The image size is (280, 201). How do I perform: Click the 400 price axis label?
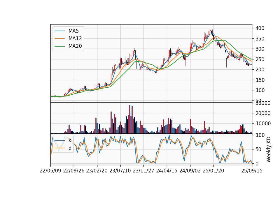coord(260,28)
